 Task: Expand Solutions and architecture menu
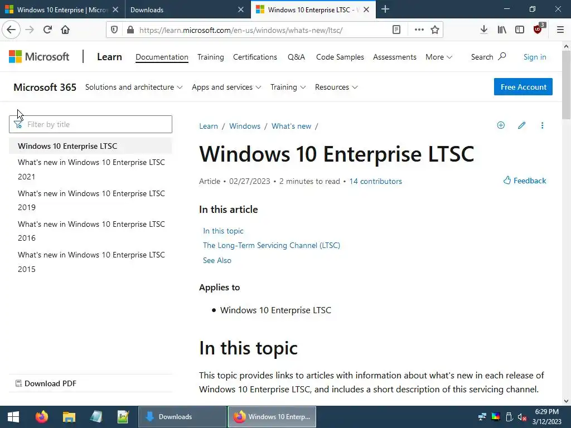[134, 87]
